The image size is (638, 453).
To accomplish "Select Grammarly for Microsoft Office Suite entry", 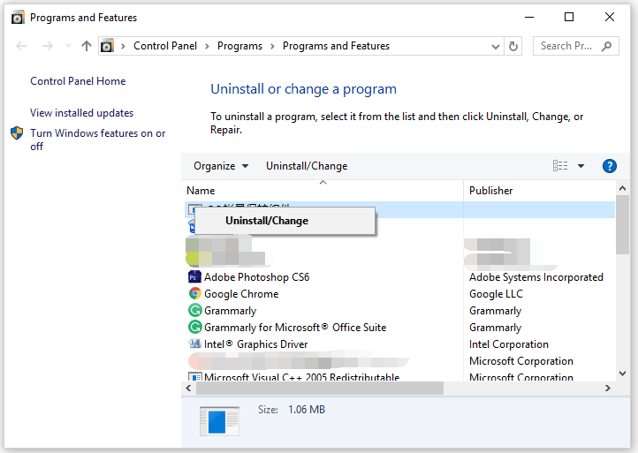I will point(295,328).
